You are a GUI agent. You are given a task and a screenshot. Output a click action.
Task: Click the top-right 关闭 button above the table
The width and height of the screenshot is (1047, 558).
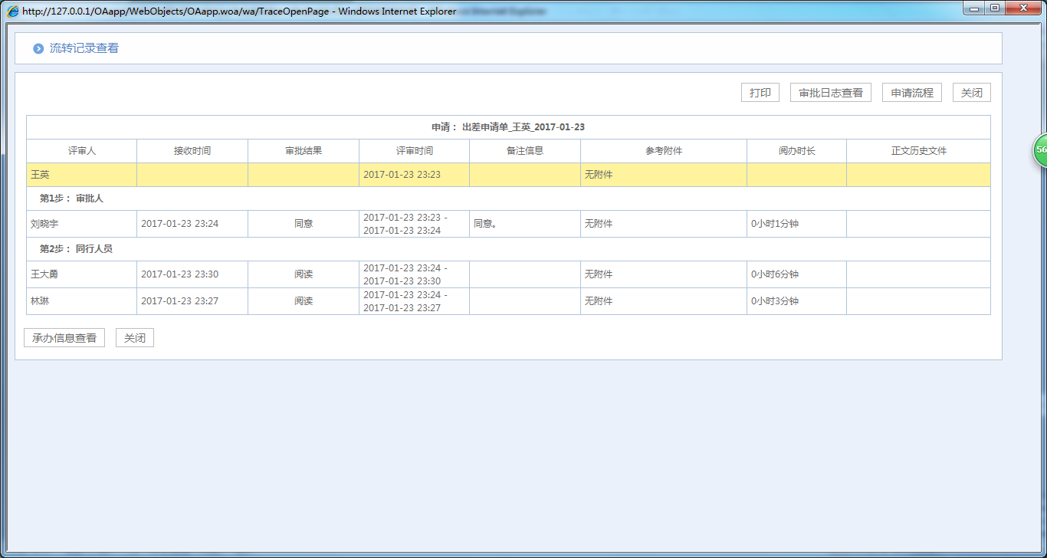tap(971, 93)
